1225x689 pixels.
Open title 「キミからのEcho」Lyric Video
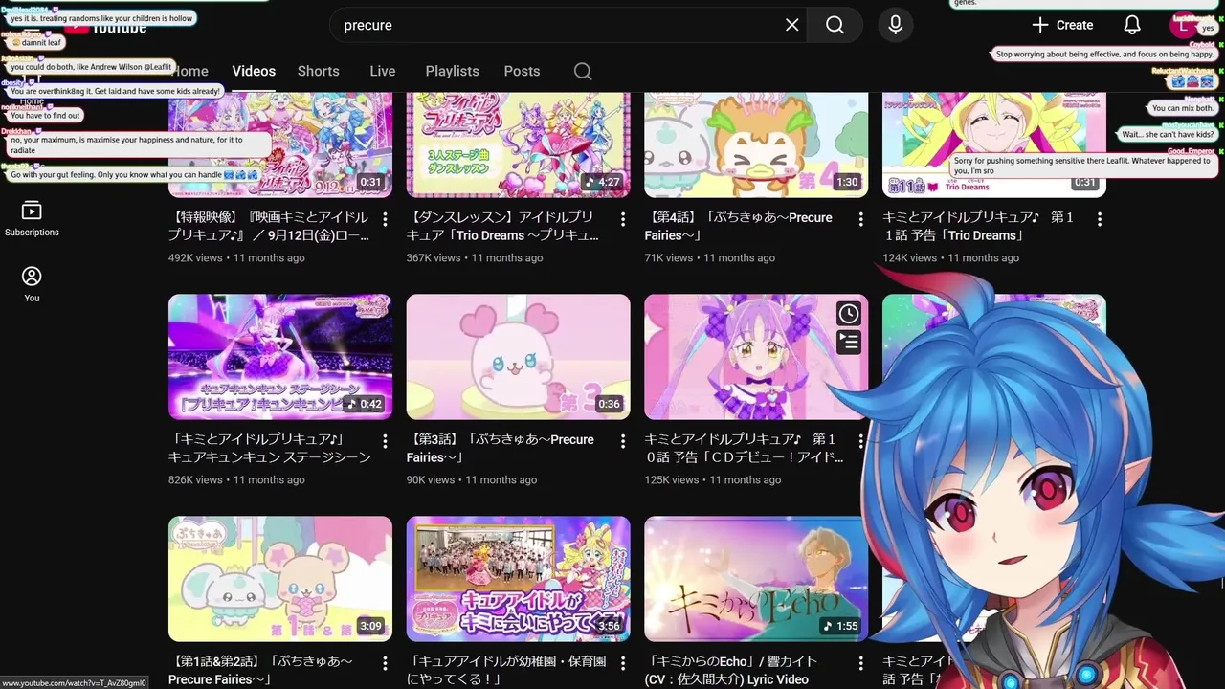(x=729, y=670)
